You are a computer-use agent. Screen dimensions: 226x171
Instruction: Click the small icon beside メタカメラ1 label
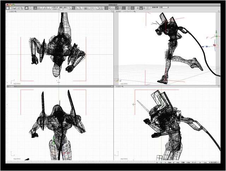pyautogui.click(x=135, y=12)
